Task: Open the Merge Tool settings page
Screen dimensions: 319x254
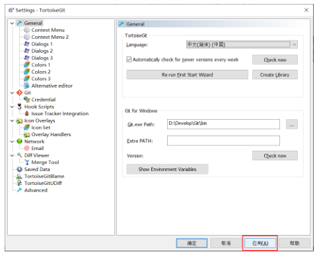Action: (x=45, y=163)
